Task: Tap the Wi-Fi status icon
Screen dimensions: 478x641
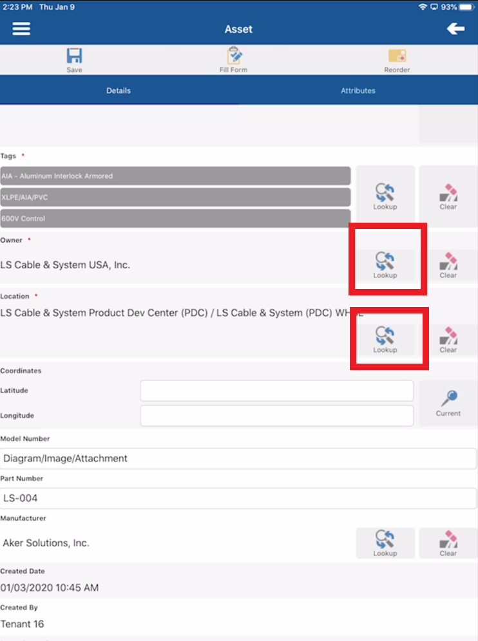Action: 423,7
